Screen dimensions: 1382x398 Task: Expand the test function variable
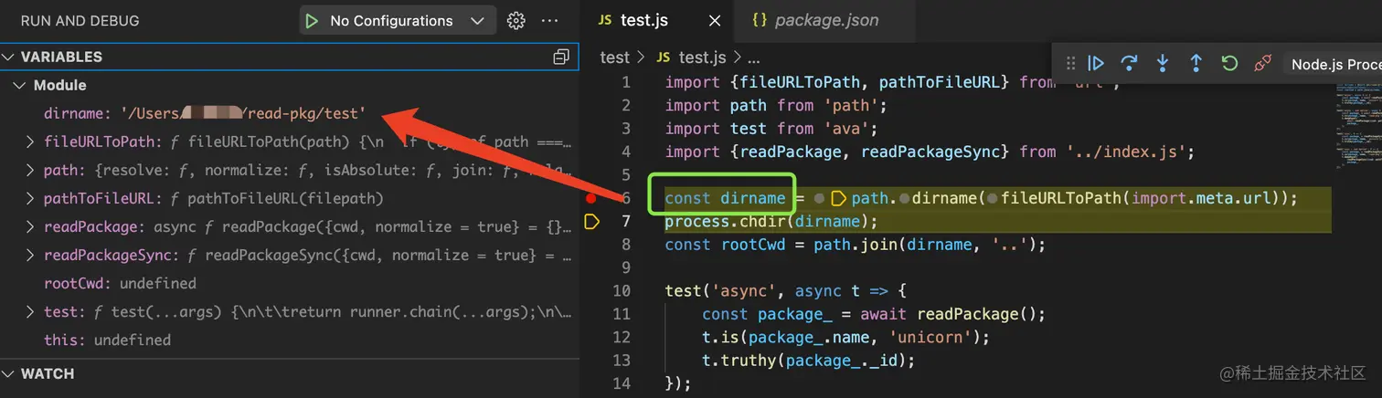pyautogui.click(x=30, y=311)
